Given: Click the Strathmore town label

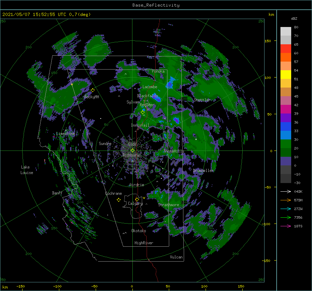Looking at the screenshot, I should pos(168,205).
